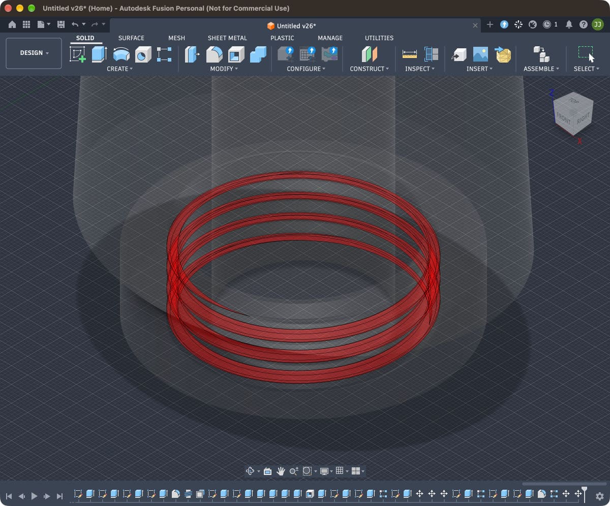Select the Press Pull tool
The height and width of the screenshot is (506, 610).
tap(192, 54)
